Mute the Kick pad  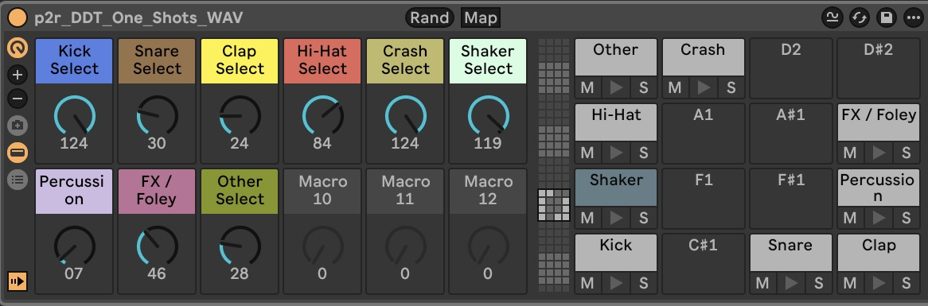pyautogui.click(x=587, y=283)
